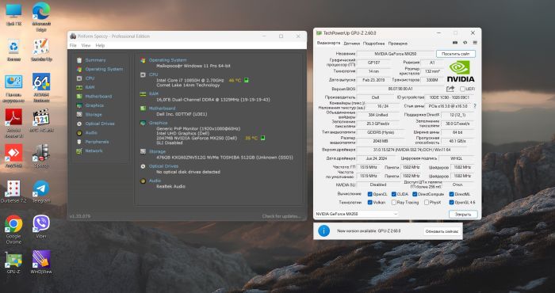555x293 pixels.
Task: Launch Google Chrome desktop shortcut
Action: click(x=13, y=229)
